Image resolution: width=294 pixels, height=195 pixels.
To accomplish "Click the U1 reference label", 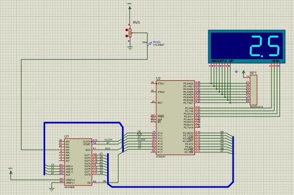I will (x=66, y=136).
